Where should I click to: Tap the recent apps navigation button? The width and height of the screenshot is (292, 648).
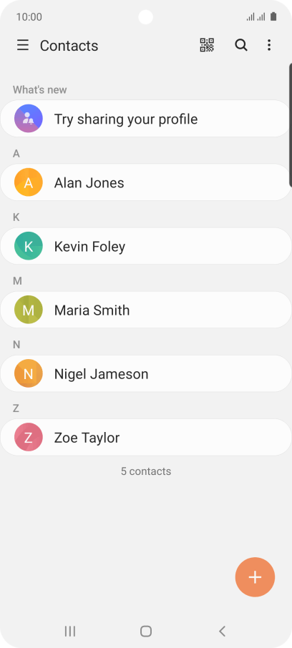click(x=70, y=631)
